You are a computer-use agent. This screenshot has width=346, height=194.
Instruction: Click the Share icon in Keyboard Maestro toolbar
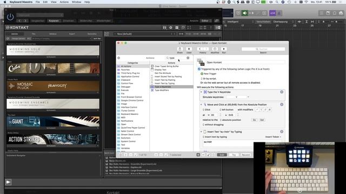(180, 49)
